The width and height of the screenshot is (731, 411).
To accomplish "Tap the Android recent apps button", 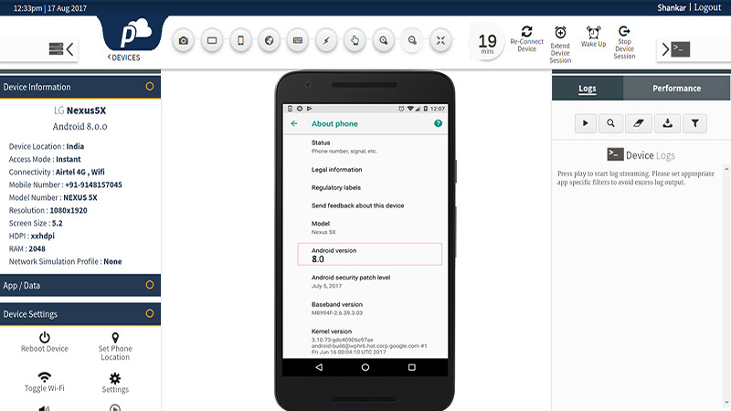I will tap(412, 367).
